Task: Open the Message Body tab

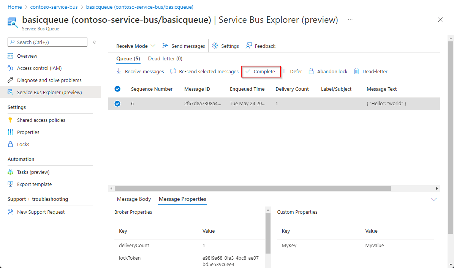Action: point(134,199)
